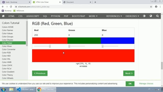
Task: Open the Chrome profile icon
Action: click(x=156, y=7)
